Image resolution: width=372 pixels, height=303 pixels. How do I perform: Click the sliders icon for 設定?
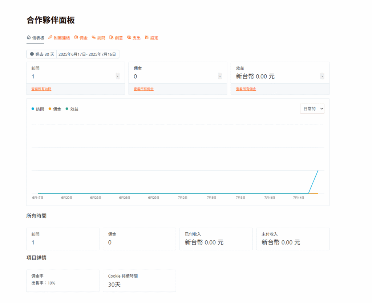(x=147, y=37)
